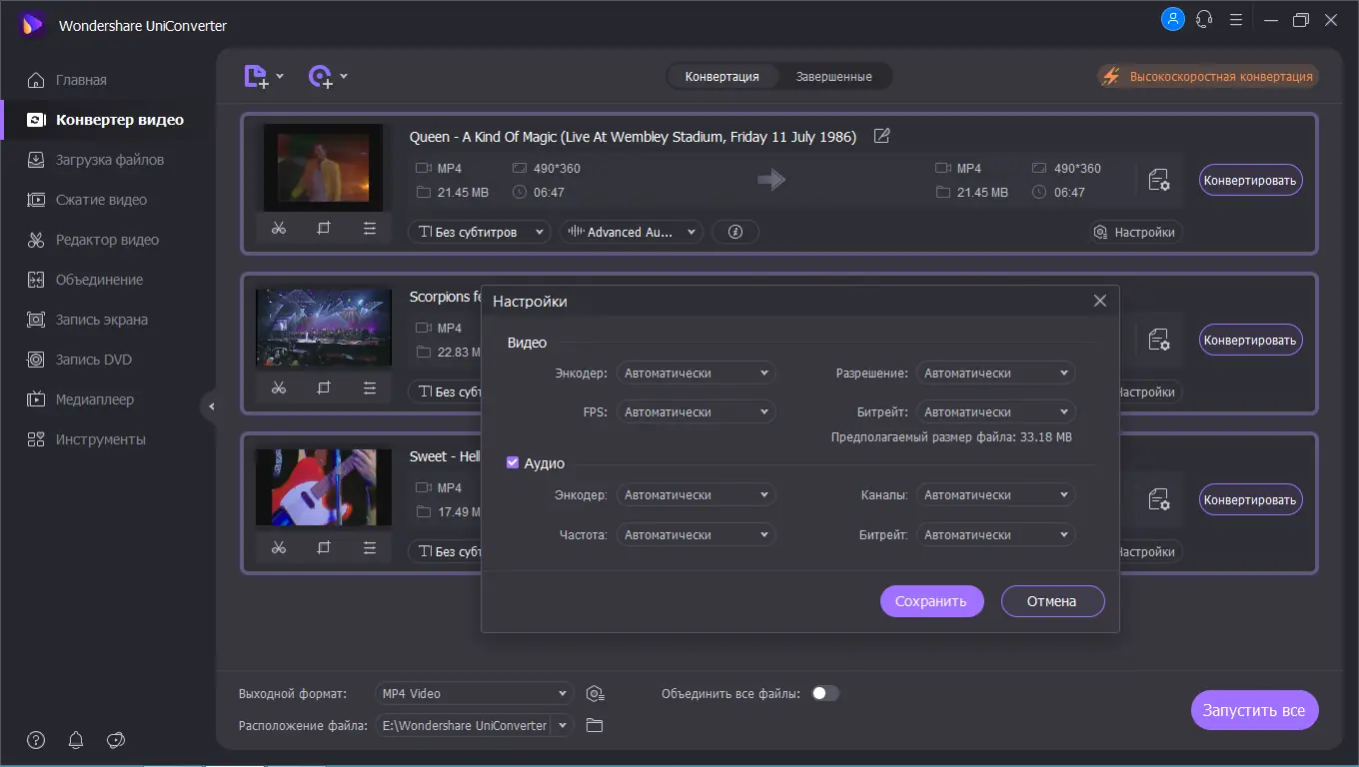Switch to the Завершенные tab

(x=834, y=76)
